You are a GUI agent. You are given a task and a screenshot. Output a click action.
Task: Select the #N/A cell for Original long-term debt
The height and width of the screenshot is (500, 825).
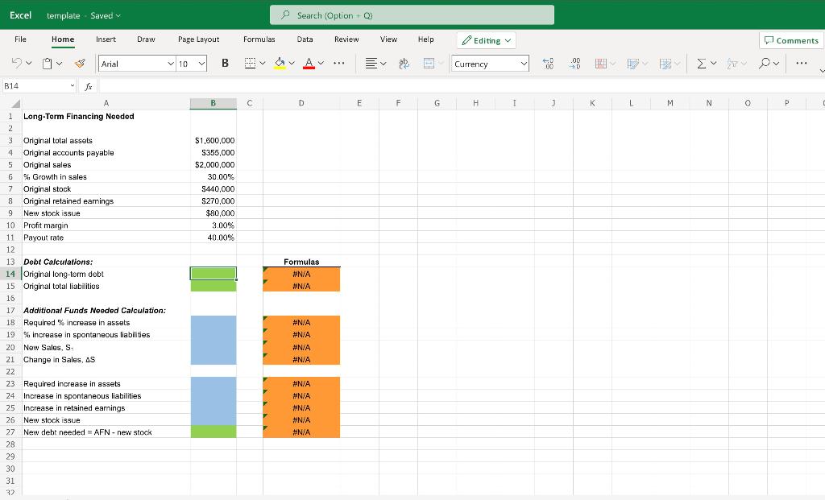(301, 274)
